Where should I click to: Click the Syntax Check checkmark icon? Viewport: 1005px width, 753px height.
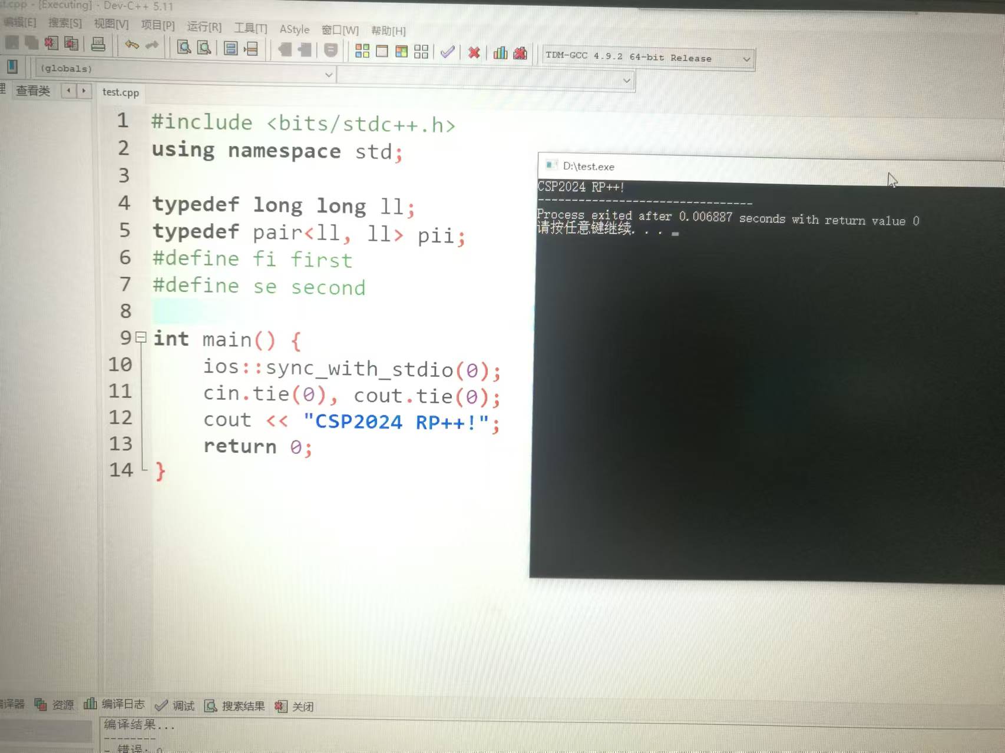tap(448, 52)
